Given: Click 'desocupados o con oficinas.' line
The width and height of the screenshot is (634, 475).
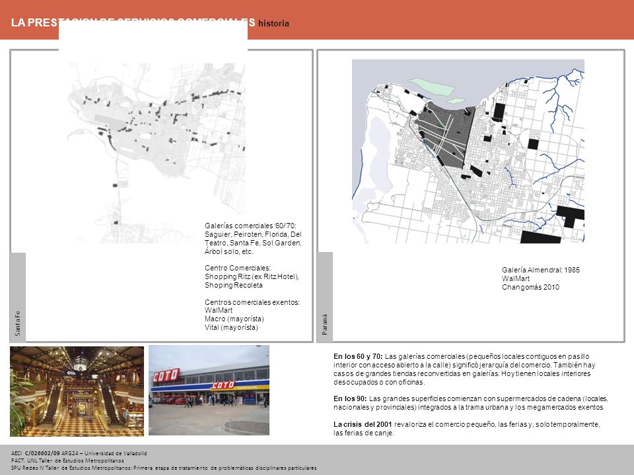Looking at the screenshot, I should 379,382.
